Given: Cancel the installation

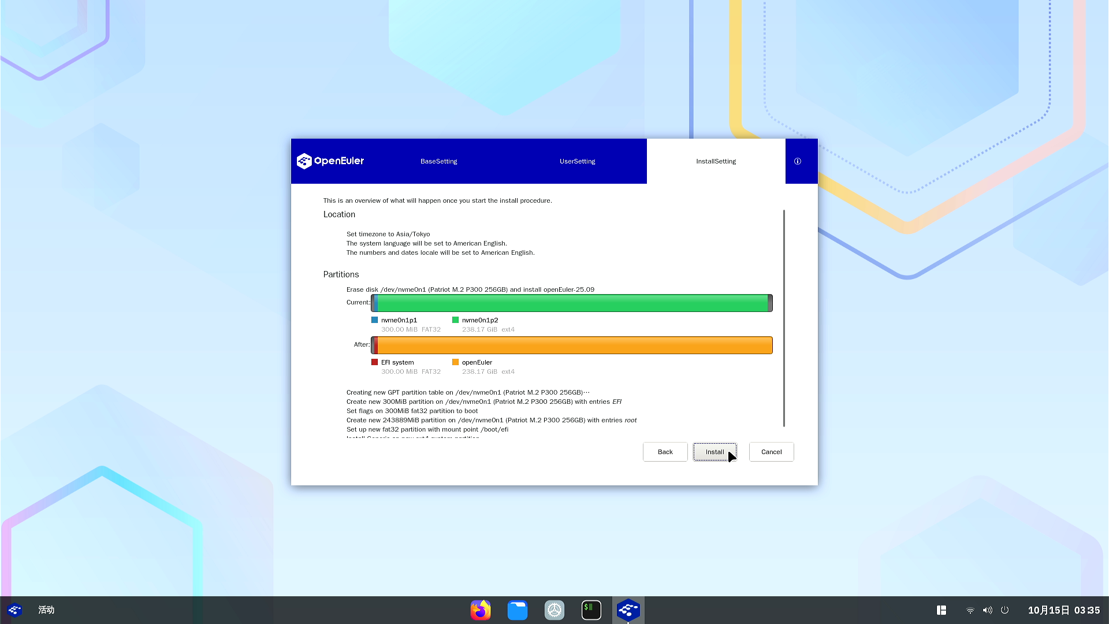Looking at the screenshot, I should [771, 452].
